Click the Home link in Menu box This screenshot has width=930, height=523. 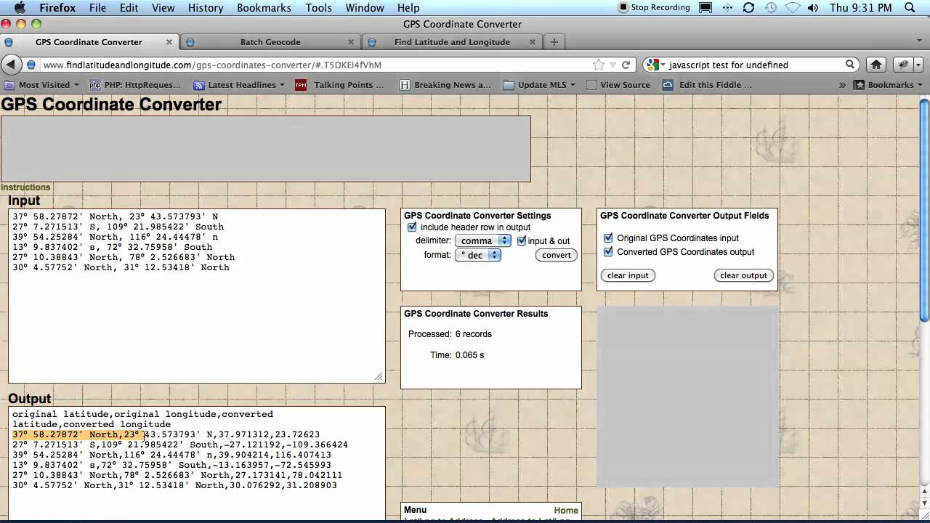566,511
